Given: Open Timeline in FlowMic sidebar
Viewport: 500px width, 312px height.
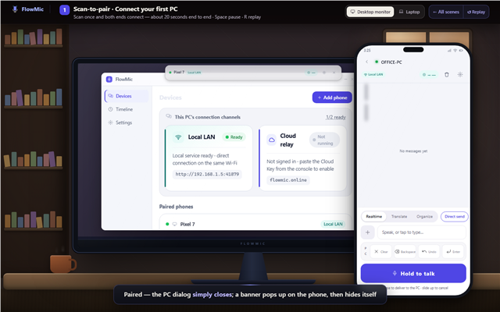Looking at the screenshot, I should (x=127, y=109).
